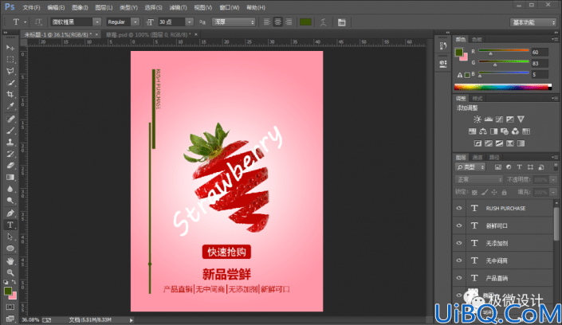
Task: Select the Gradient tool
Action: point(10,178)
